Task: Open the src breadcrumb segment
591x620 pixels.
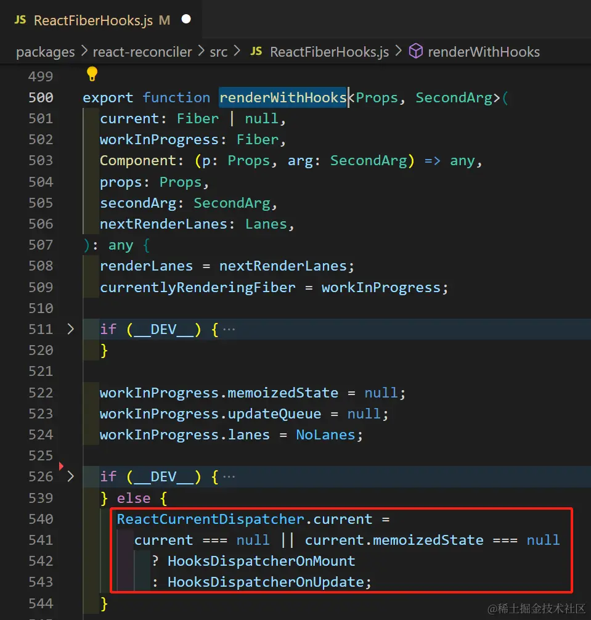Action: click(x=219, y=52)
